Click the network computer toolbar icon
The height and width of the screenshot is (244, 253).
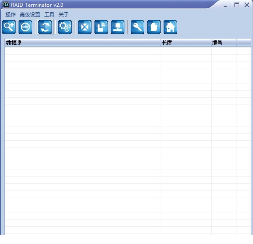118,27
